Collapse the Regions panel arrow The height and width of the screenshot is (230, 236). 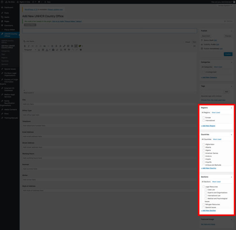[232, 108]
